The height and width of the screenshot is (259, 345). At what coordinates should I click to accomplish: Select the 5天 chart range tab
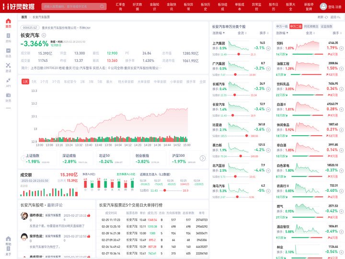34,82
